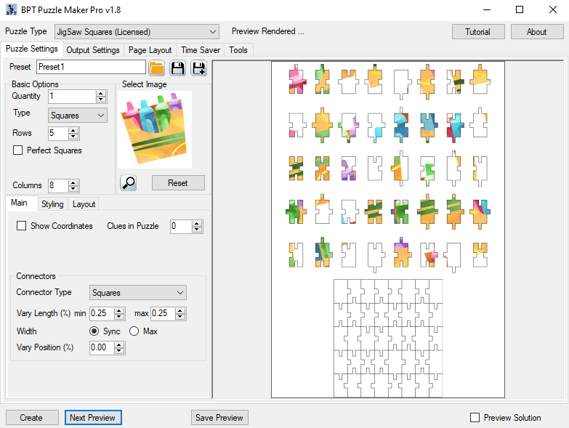Click the Tutorial button
The image size is (569, 428).
pyautogui.click(x=477, y=32)
